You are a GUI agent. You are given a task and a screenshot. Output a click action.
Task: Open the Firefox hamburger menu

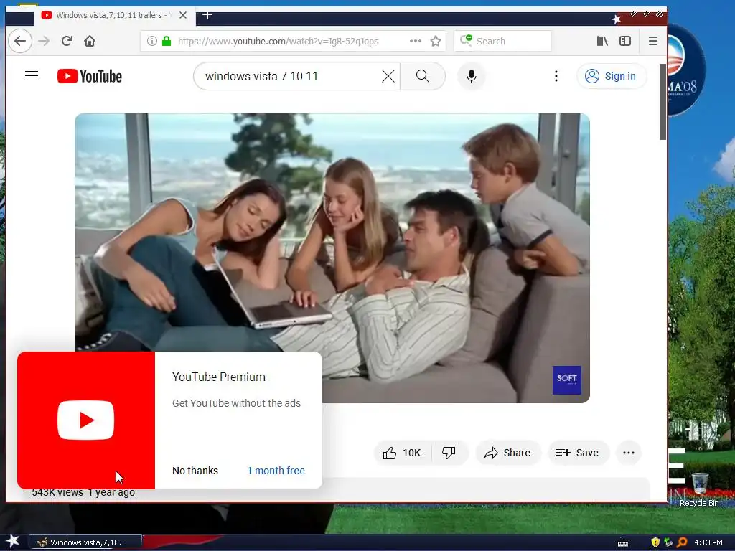tap(653, 41)
